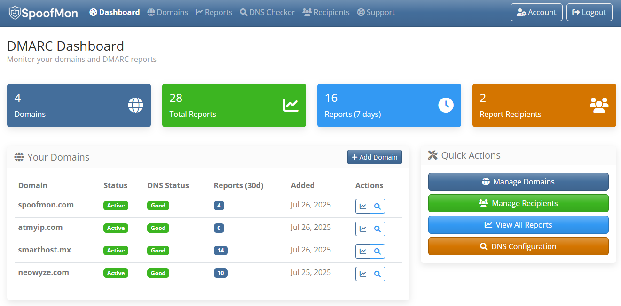
Task: Open the chart icon for spoofmon.com
Action: click(x=363, y=206)
